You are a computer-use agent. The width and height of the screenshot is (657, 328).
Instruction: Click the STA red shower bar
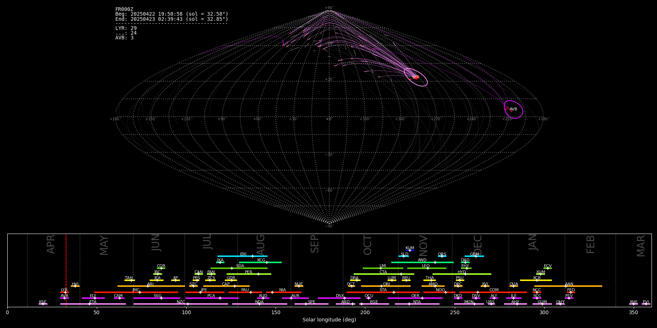pos(383,292)
